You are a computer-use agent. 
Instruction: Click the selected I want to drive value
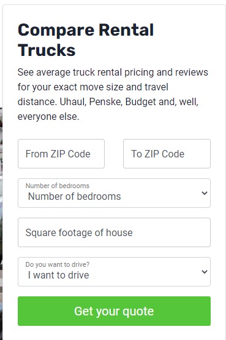59,275
